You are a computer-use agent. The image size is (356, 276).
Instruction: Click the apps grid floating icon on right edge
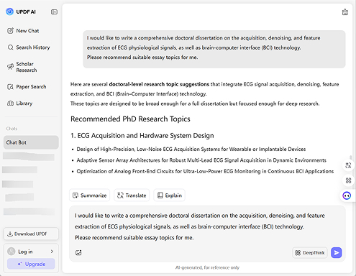(x=348, y=180)
